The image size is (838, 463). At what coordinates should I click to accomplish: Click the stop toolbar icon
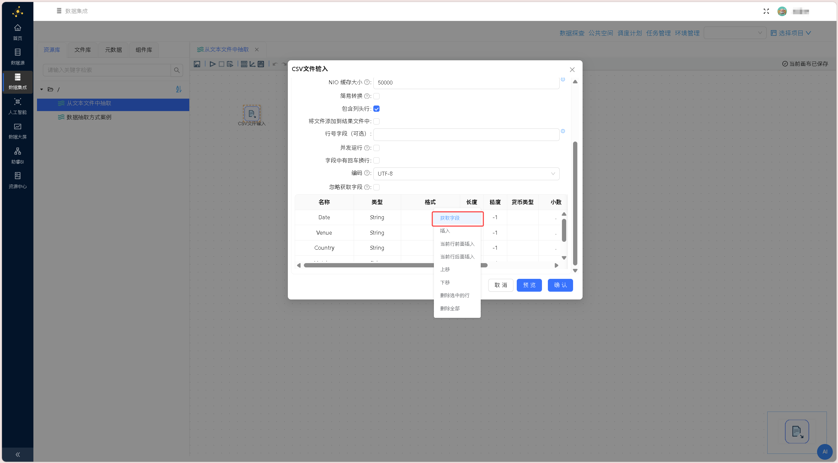pyautogui.click(x=221, y=64)
